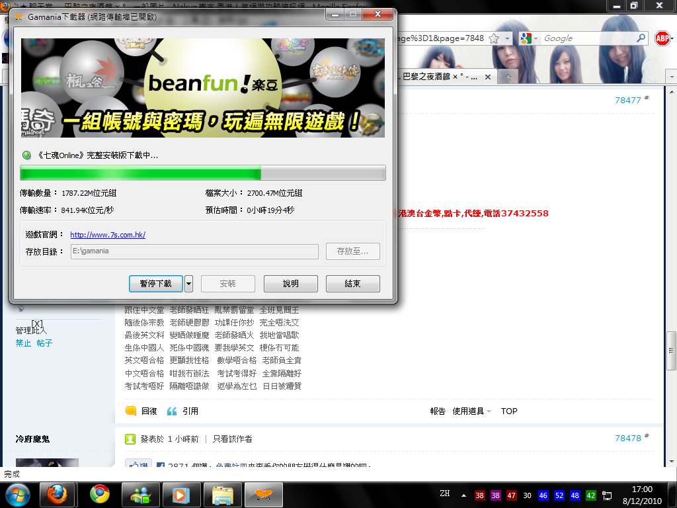Click the Google search engine icon
This screenshot has width=677, height=508.
pyautogui.click(x=526, y=38)
